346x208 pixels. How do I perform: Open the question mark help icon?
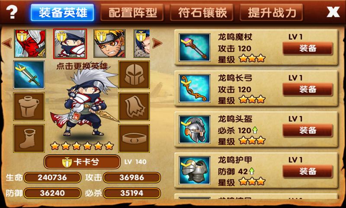click(12, 12)
